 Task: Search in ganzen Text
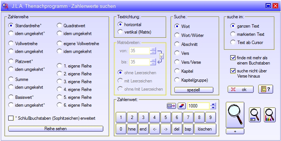(x=233, y=26)
